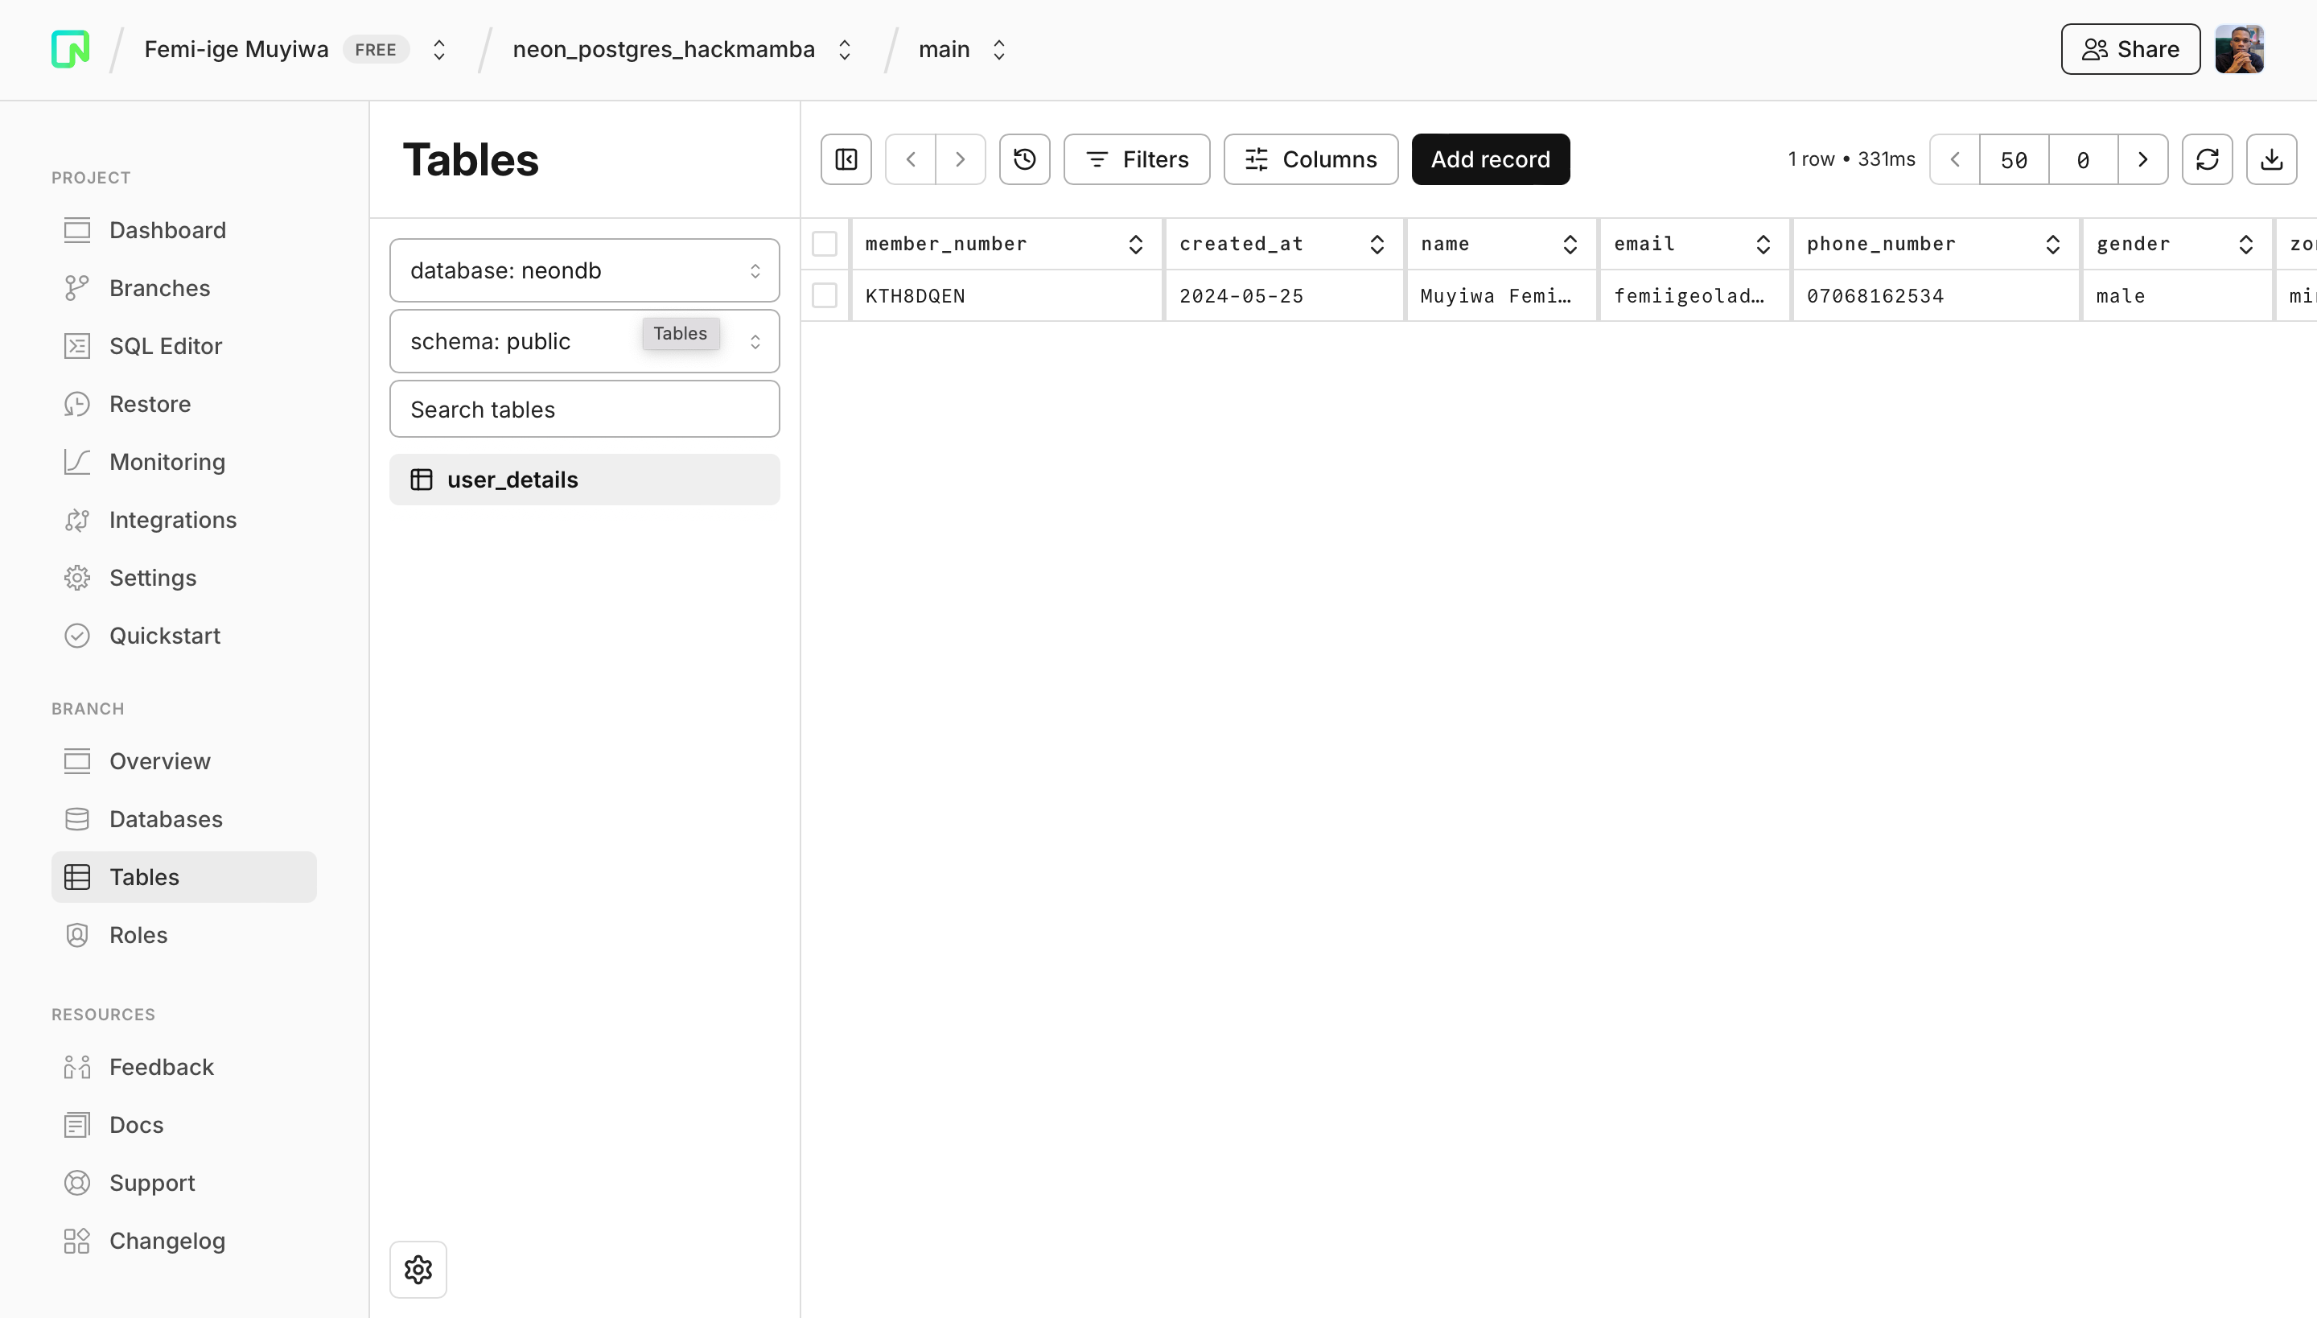The width and height of the screenshot is (2317, 1318).
Task: Select all rows header checkbox
Action: (825, 245)
